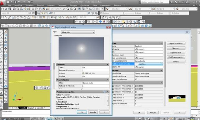The image size is (200, 120).
Task: Collapse the Generale section in the sun dialog
Action: [x=107, y=65]
